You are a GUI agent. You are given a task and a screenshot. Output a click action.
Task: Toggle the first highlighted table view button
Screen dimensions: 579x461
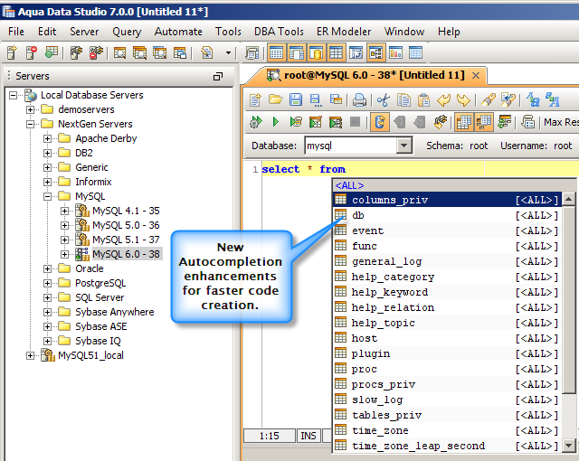coord(276,53)
